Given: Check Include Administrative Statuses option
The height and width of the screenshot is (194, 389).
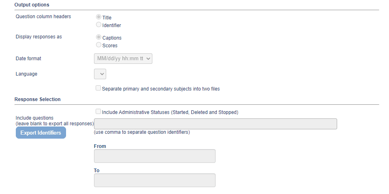Looking at the screenshot, I should [98, 112].
